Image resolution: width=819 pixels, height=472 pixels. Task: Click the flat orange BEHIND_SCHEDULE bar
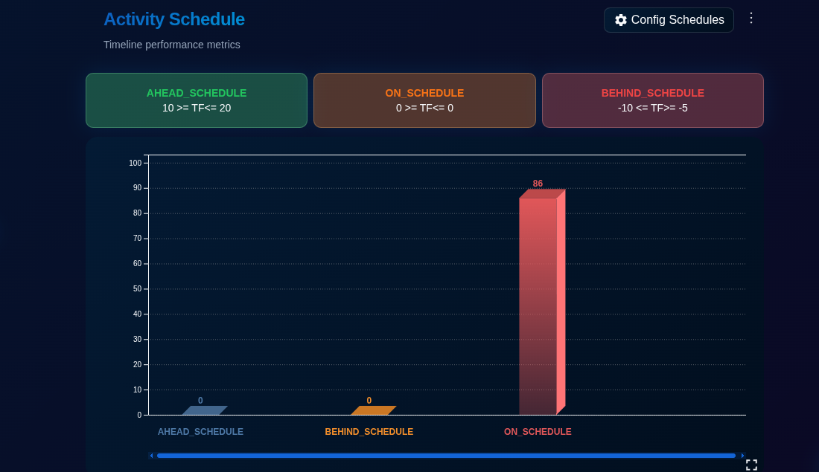point(373,410)
